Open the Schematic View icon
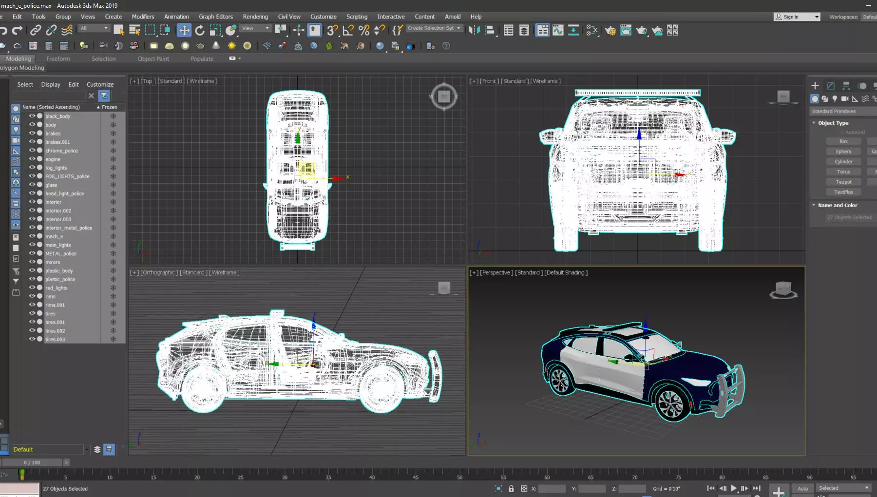The image size is (877, 497). click(x=573, y=31)
